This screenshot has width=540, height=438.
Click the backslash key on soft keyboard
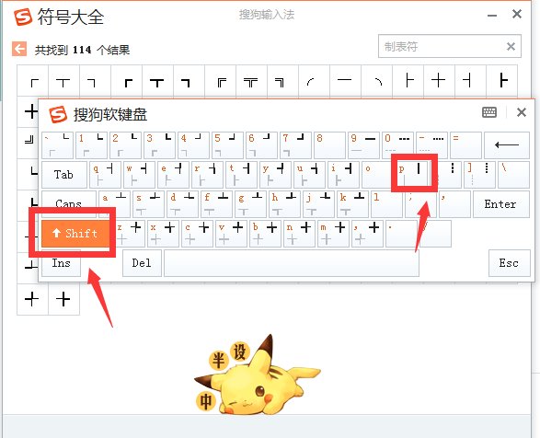coord(514,175)
